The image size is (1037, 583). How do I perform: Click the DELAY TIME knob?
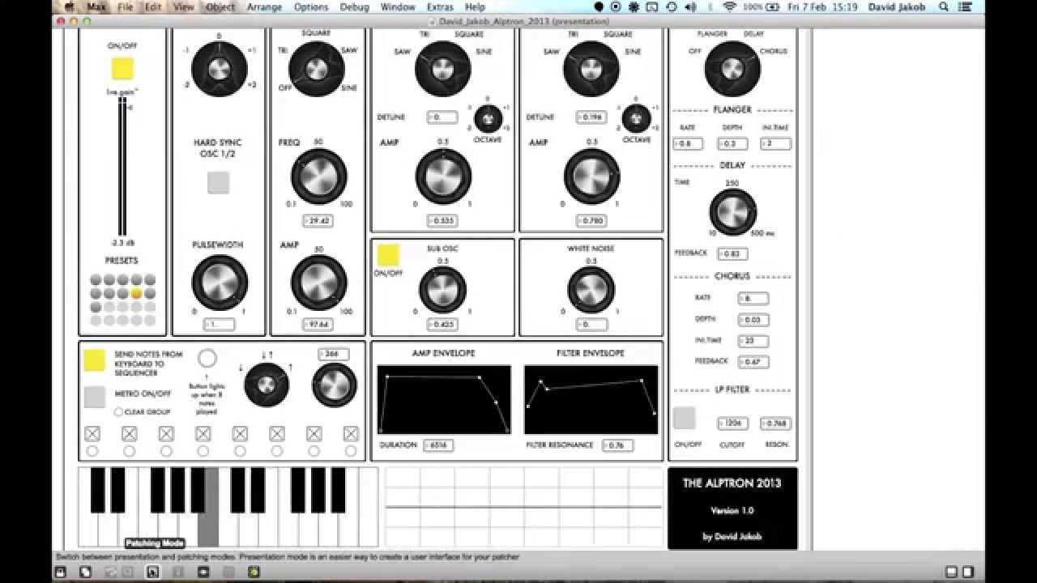coord(732,211)
